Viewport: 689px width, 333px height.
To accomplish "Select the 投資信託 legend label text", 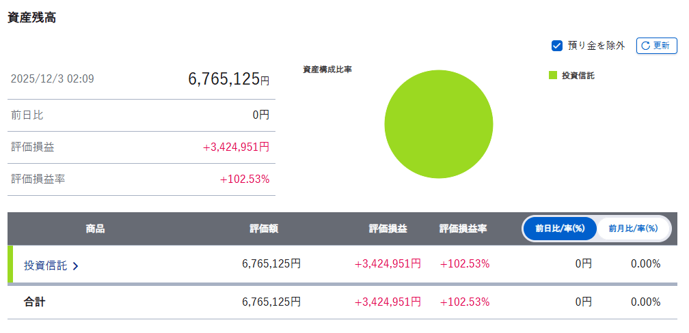I will [x=578, y=76].
